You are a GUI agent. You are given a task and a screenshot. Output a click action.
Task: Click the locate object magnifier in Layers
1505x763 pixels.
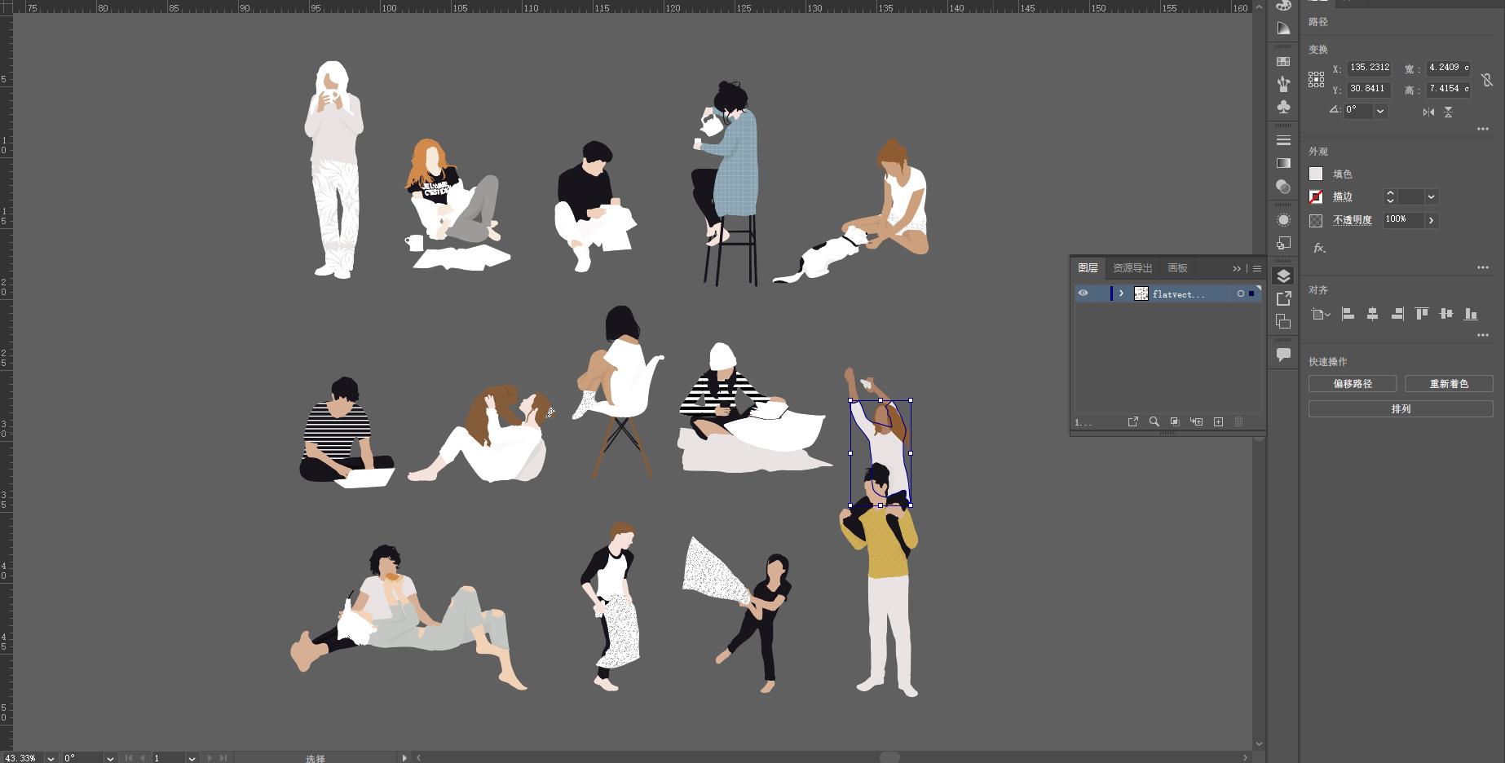click(x=1154, y=421)
